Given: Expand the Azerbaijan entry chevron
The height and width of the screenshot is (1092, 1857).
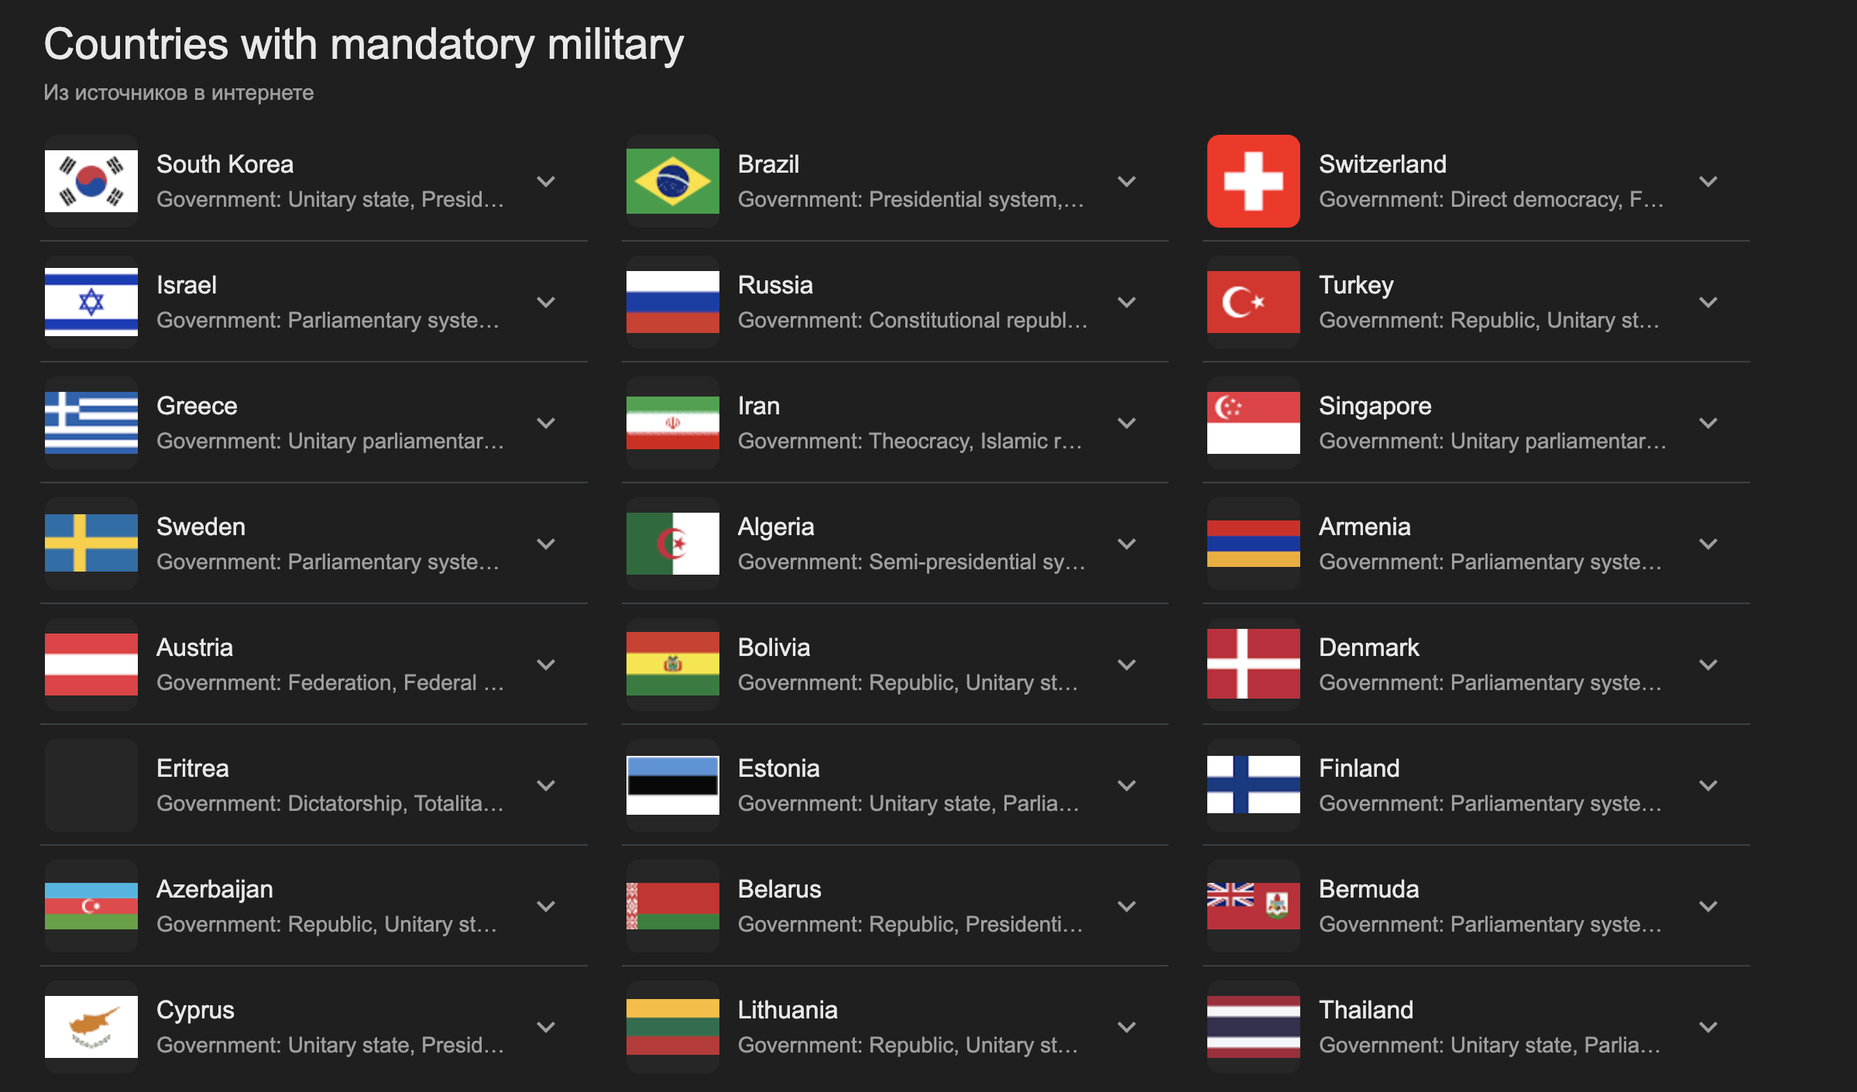Looking at the screenshot, I should tap(546, 907).
